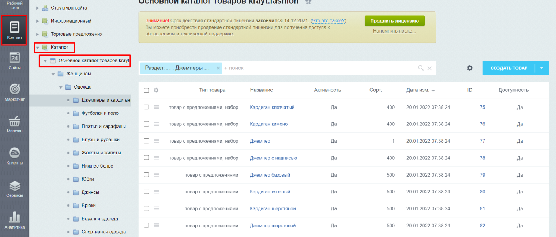This screenshot has width=556, height=237.
Task: Select Жакеты и жилеты category
Action: click(x=101, y=153)
